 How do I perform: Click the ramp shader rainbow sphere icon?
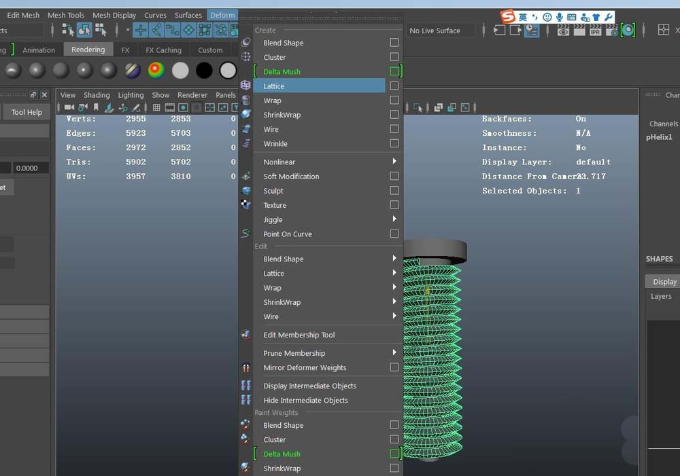tap(156, 70)
